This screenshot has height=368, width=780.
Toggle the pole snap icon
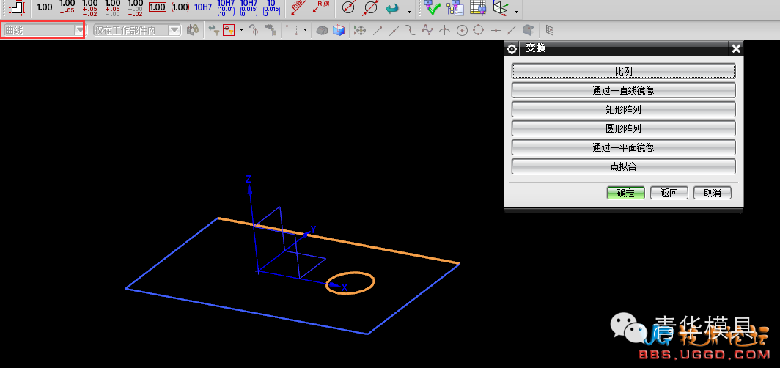(x=427, y=30)
